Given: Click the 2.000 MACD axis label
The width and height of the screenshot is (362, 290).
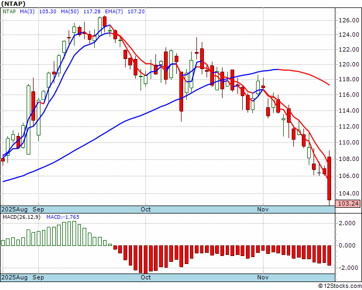Looking at the screenshot, I should point(347,223).
